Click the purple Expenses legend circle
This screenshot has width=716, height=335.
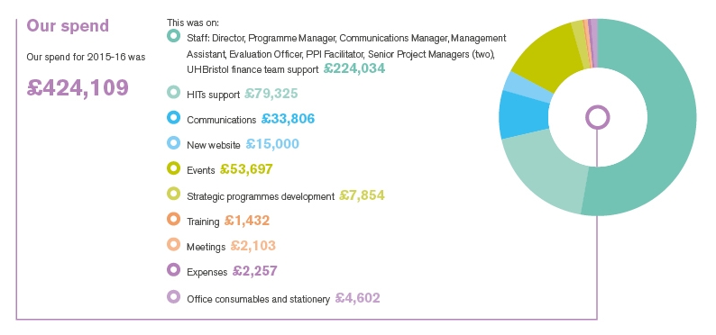pos(173,270)
